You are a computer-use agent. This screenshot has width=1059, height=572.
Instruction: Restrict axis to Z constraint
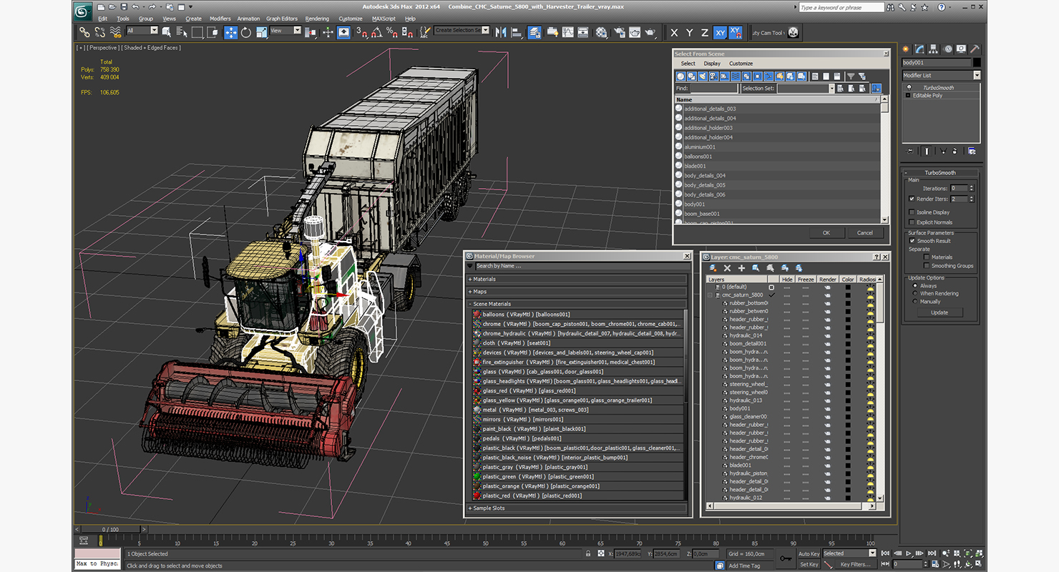click(705, 33)
